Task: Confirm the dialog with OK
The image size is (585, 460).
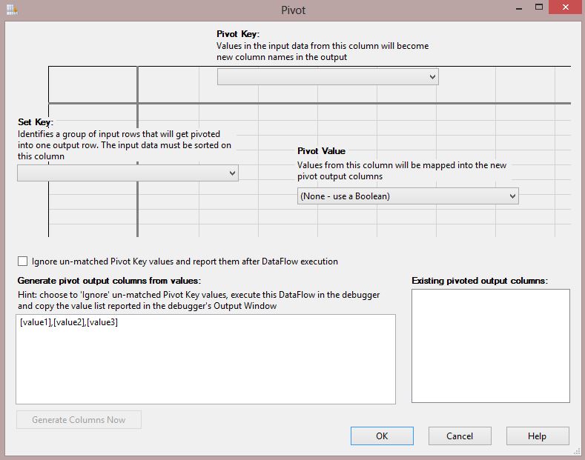Action: pyautogui.click(x=382, y=436)
